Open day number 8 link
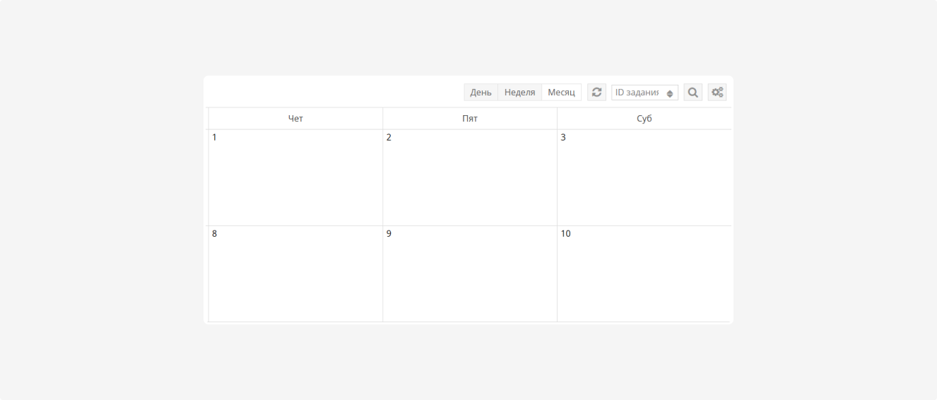The image size is (937, 400). 215,234
